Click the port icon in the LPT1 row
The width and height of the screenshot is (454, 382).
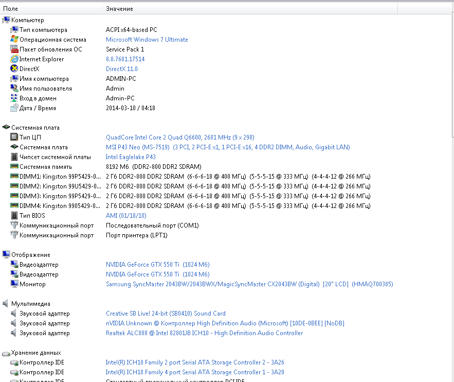coord(14,235)
